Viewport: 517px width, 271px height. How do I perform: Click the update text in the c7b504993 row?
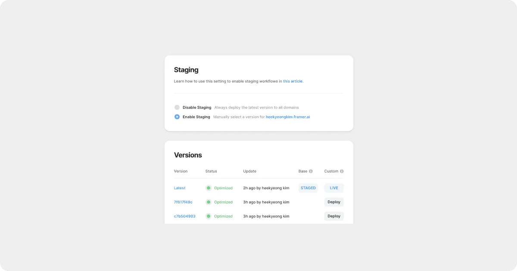[266, 216]
